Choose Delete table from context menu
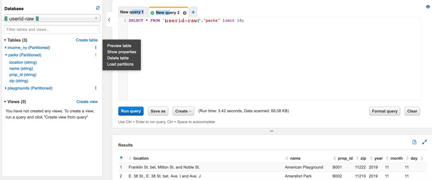432x180 pixels. (x=118, y=58)
